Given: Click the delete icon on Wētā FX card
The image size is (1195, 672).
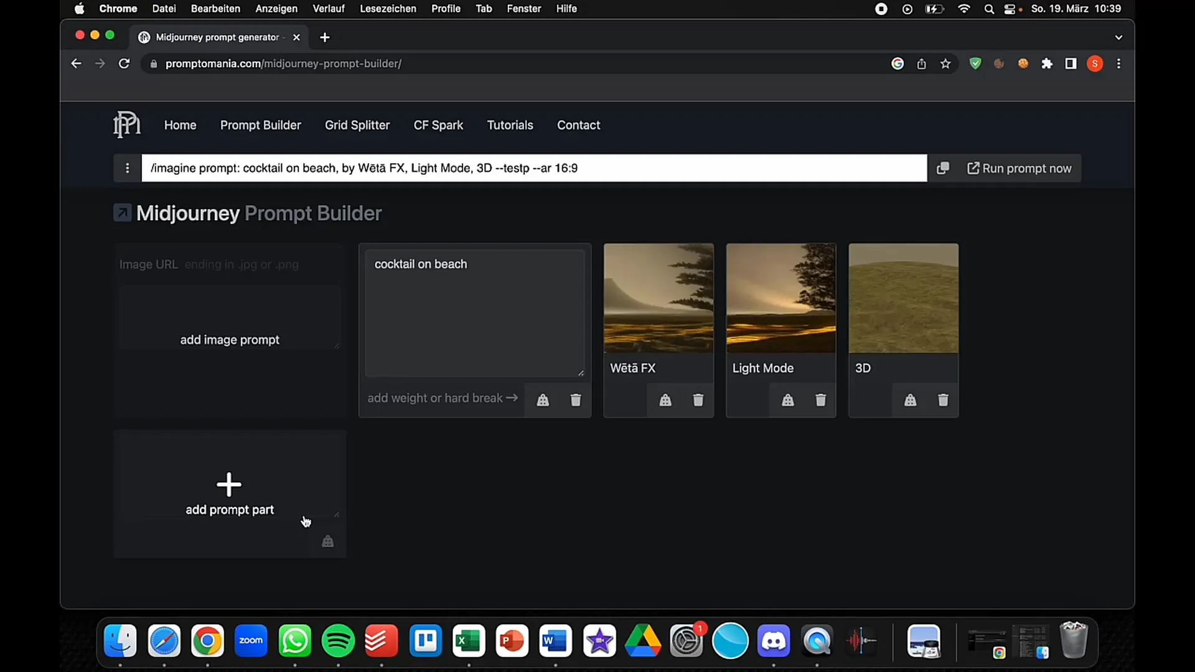Looking at the screenshot, I should pos(698,399).
